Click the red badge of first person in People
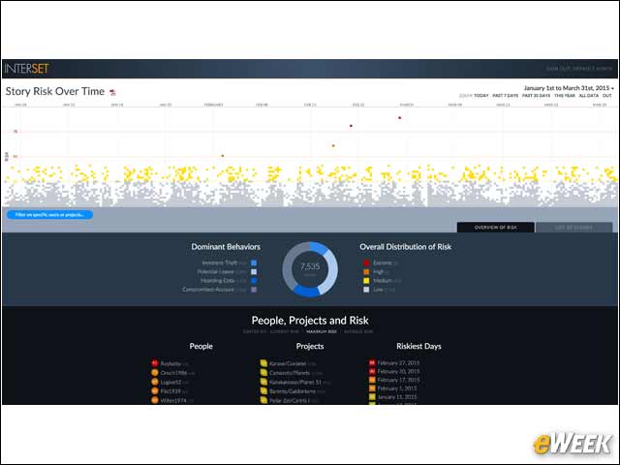The height and width of the screenshot is (465, 620). coord(155,363)
